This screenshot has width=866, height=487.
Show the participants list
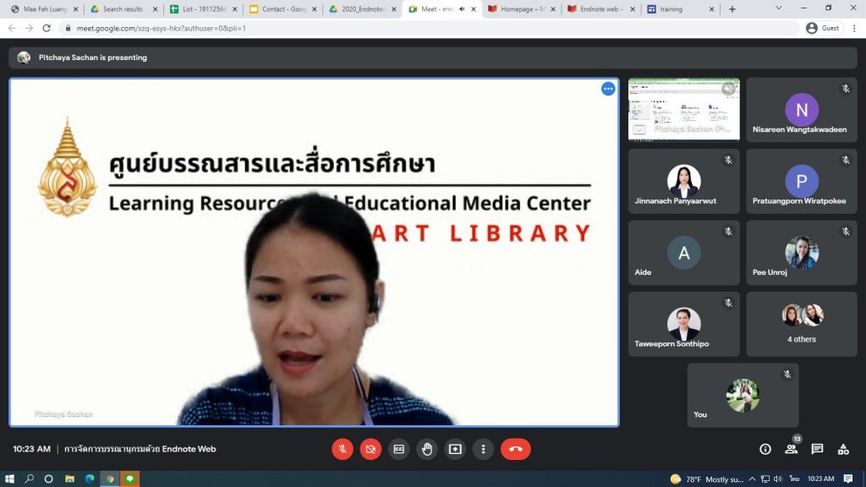(791, 449)
